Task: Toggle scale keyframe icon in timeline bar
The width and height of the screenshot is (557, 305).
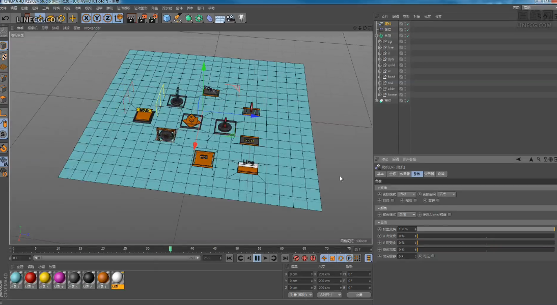Action: [332, 258]
